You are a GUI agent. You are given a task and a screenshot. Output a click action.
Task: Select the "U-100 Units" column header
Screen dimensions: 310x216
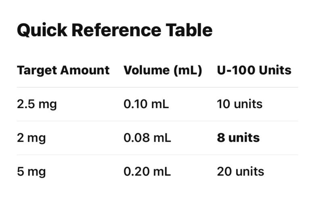(254, 70)
